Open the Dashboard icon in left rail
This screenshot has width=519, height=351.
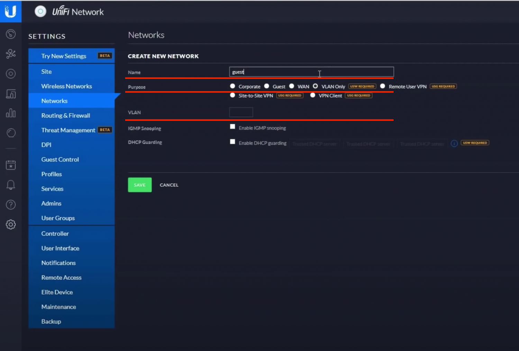(x=11, y=34)
